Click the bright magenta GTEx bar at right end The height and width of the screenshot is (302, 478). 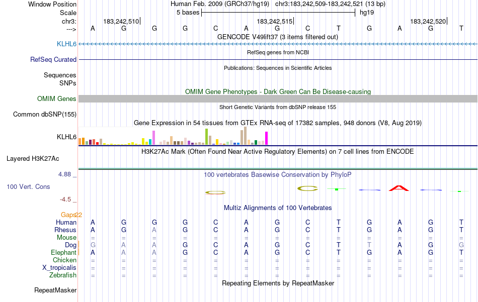[x=267, y=138]
